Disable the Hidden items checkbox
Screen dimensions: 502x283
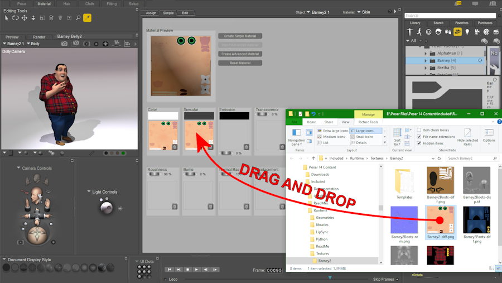419,143
